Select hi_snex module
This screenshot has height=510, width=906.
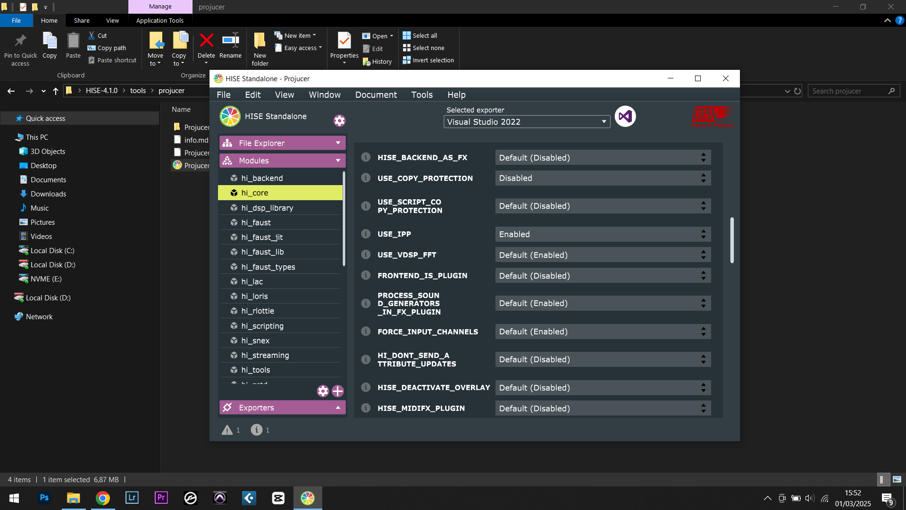point(280,340)
